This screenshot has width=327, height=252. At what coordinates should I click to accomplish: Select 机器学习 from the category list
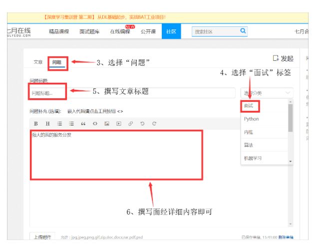253,158
